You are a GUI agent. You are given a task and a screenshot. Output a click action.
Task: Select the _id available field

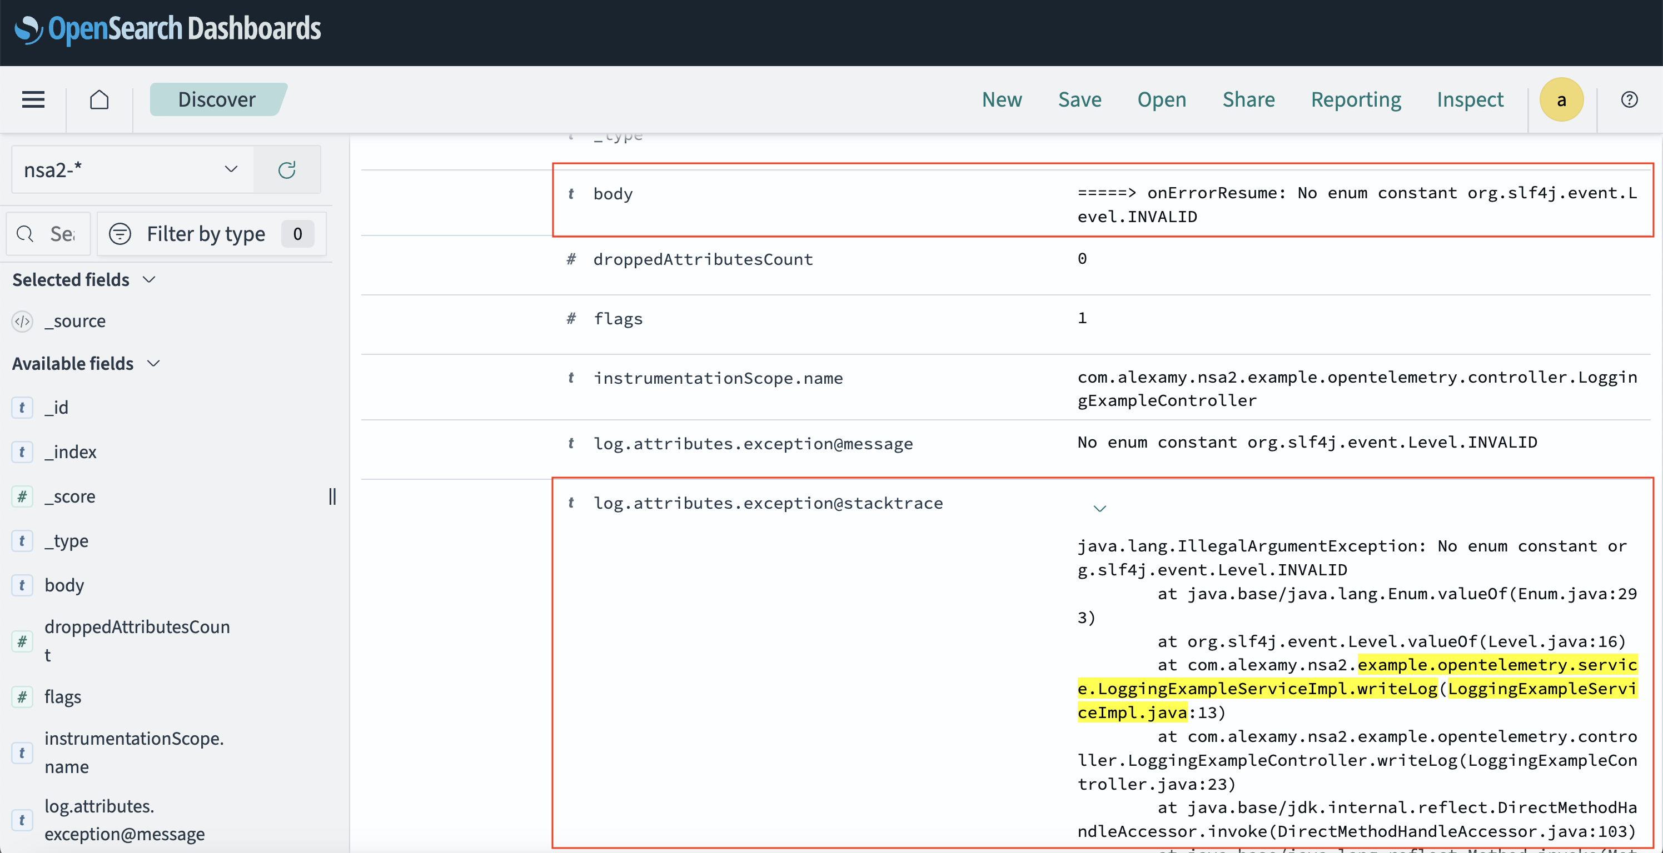[x=56, y=407]
